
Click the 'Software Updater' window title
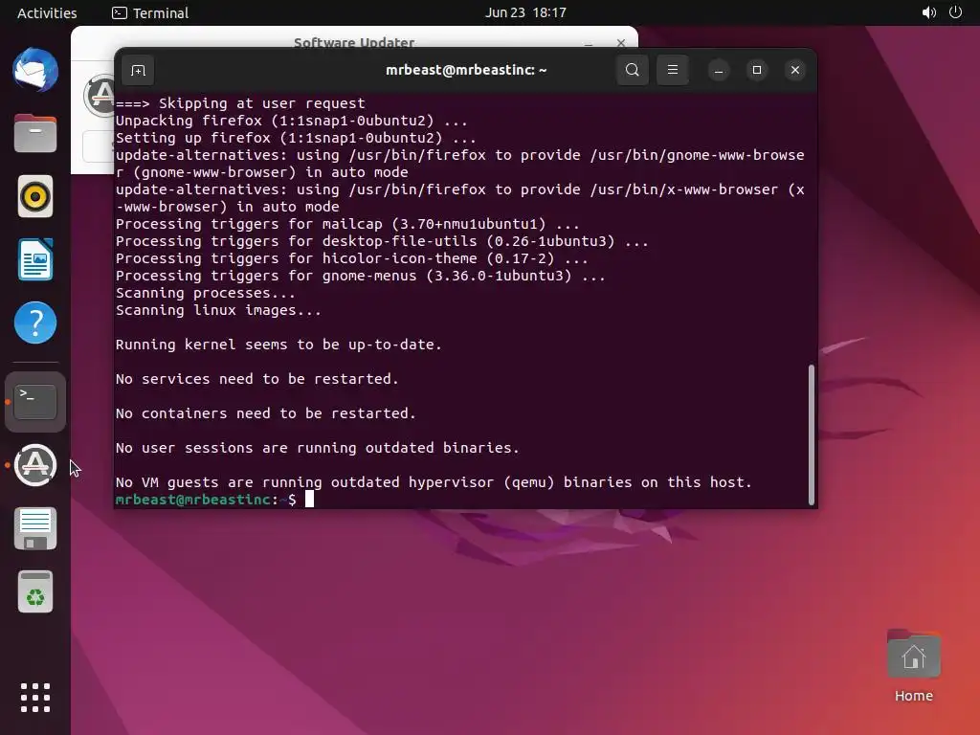[354, 42]
